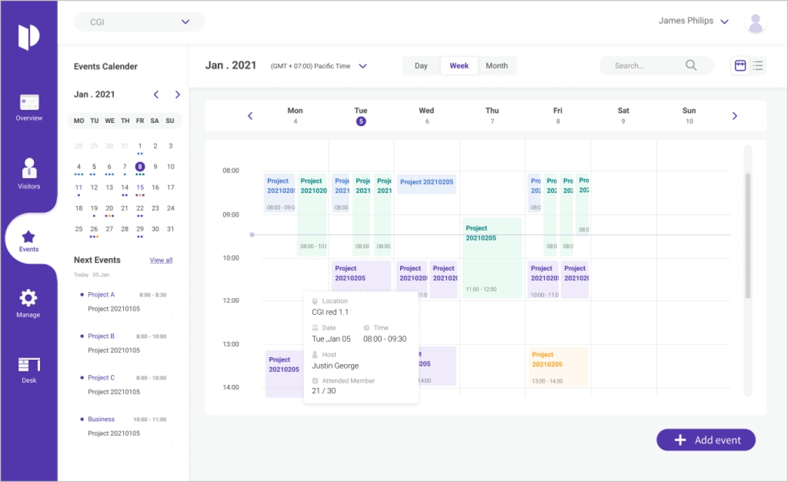Switch to Month view tab
The image size is (788, 482).
tap(497, 66)
